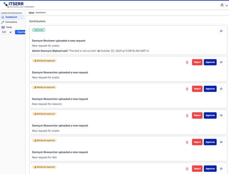Open the Fonts sidebar item
Viewport: 229px width, 174px height.
[x=9, y=27]
